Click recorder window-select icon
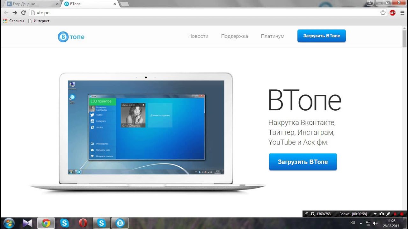This screenshot has width=408, height=229. pos(306,214)
